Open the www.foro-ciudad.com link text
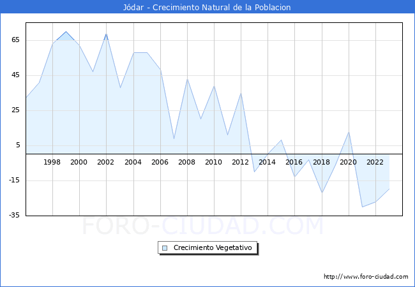415x287 pixels. click(x=366, y=277)
